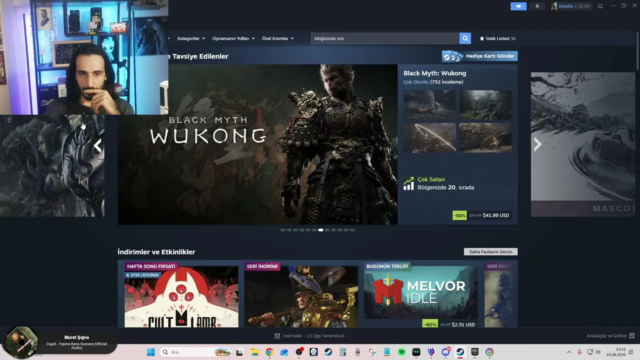Open Friends and Chat icon at bottom right
Screen dimensions: 640x360
click(631, 336)
